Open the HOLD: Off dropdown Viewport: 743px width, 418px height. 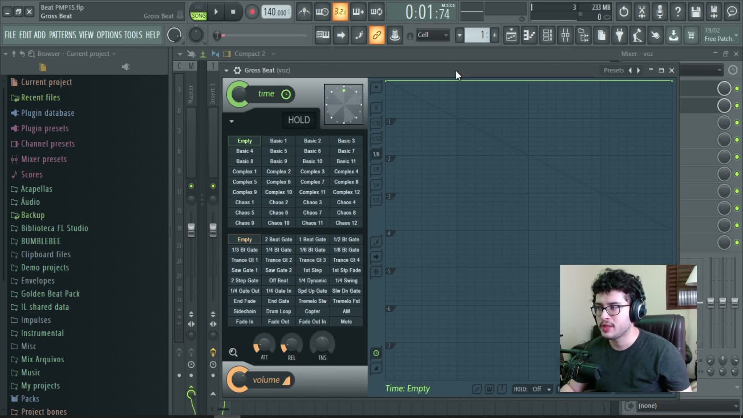[x=532, y=389]
